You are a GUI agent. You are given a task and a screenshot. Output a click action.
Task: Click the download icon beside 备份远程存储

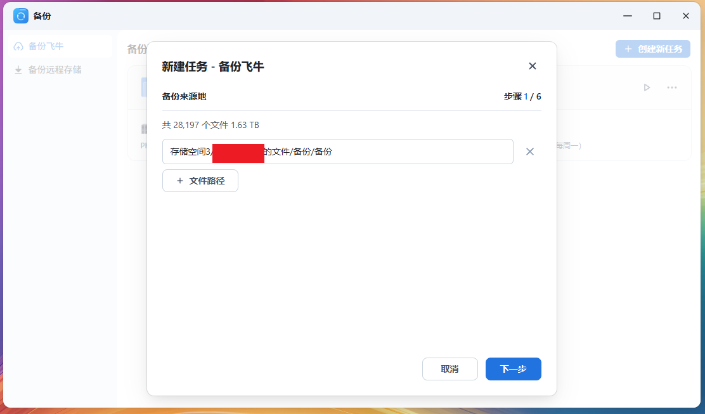click(x=18, y=70)
